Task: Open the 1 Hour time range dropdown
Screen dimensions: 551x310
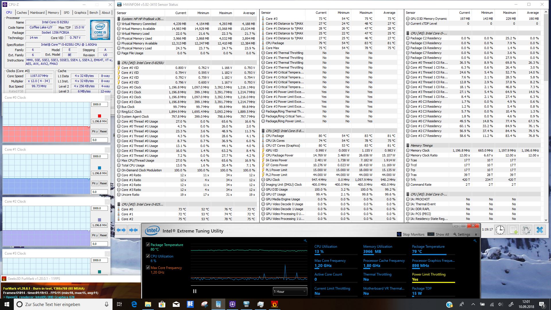Action: 290,291
